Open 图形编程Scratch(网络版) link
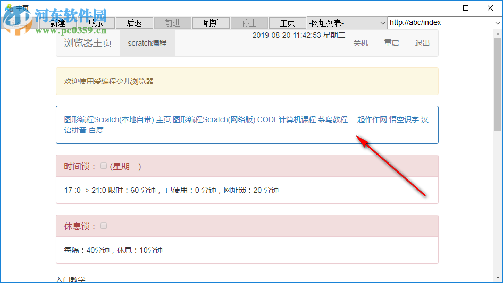This screenshot has width=503, height=283. [214, 119]
